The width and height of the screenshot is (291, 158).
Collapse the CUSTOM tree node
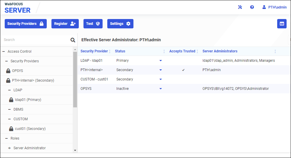9,119
